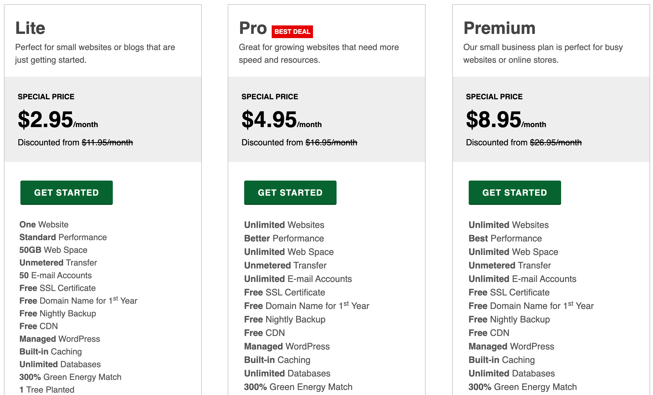Click the crossed-out $11.95/month price

pyautogui.click(x=107, y=142)
